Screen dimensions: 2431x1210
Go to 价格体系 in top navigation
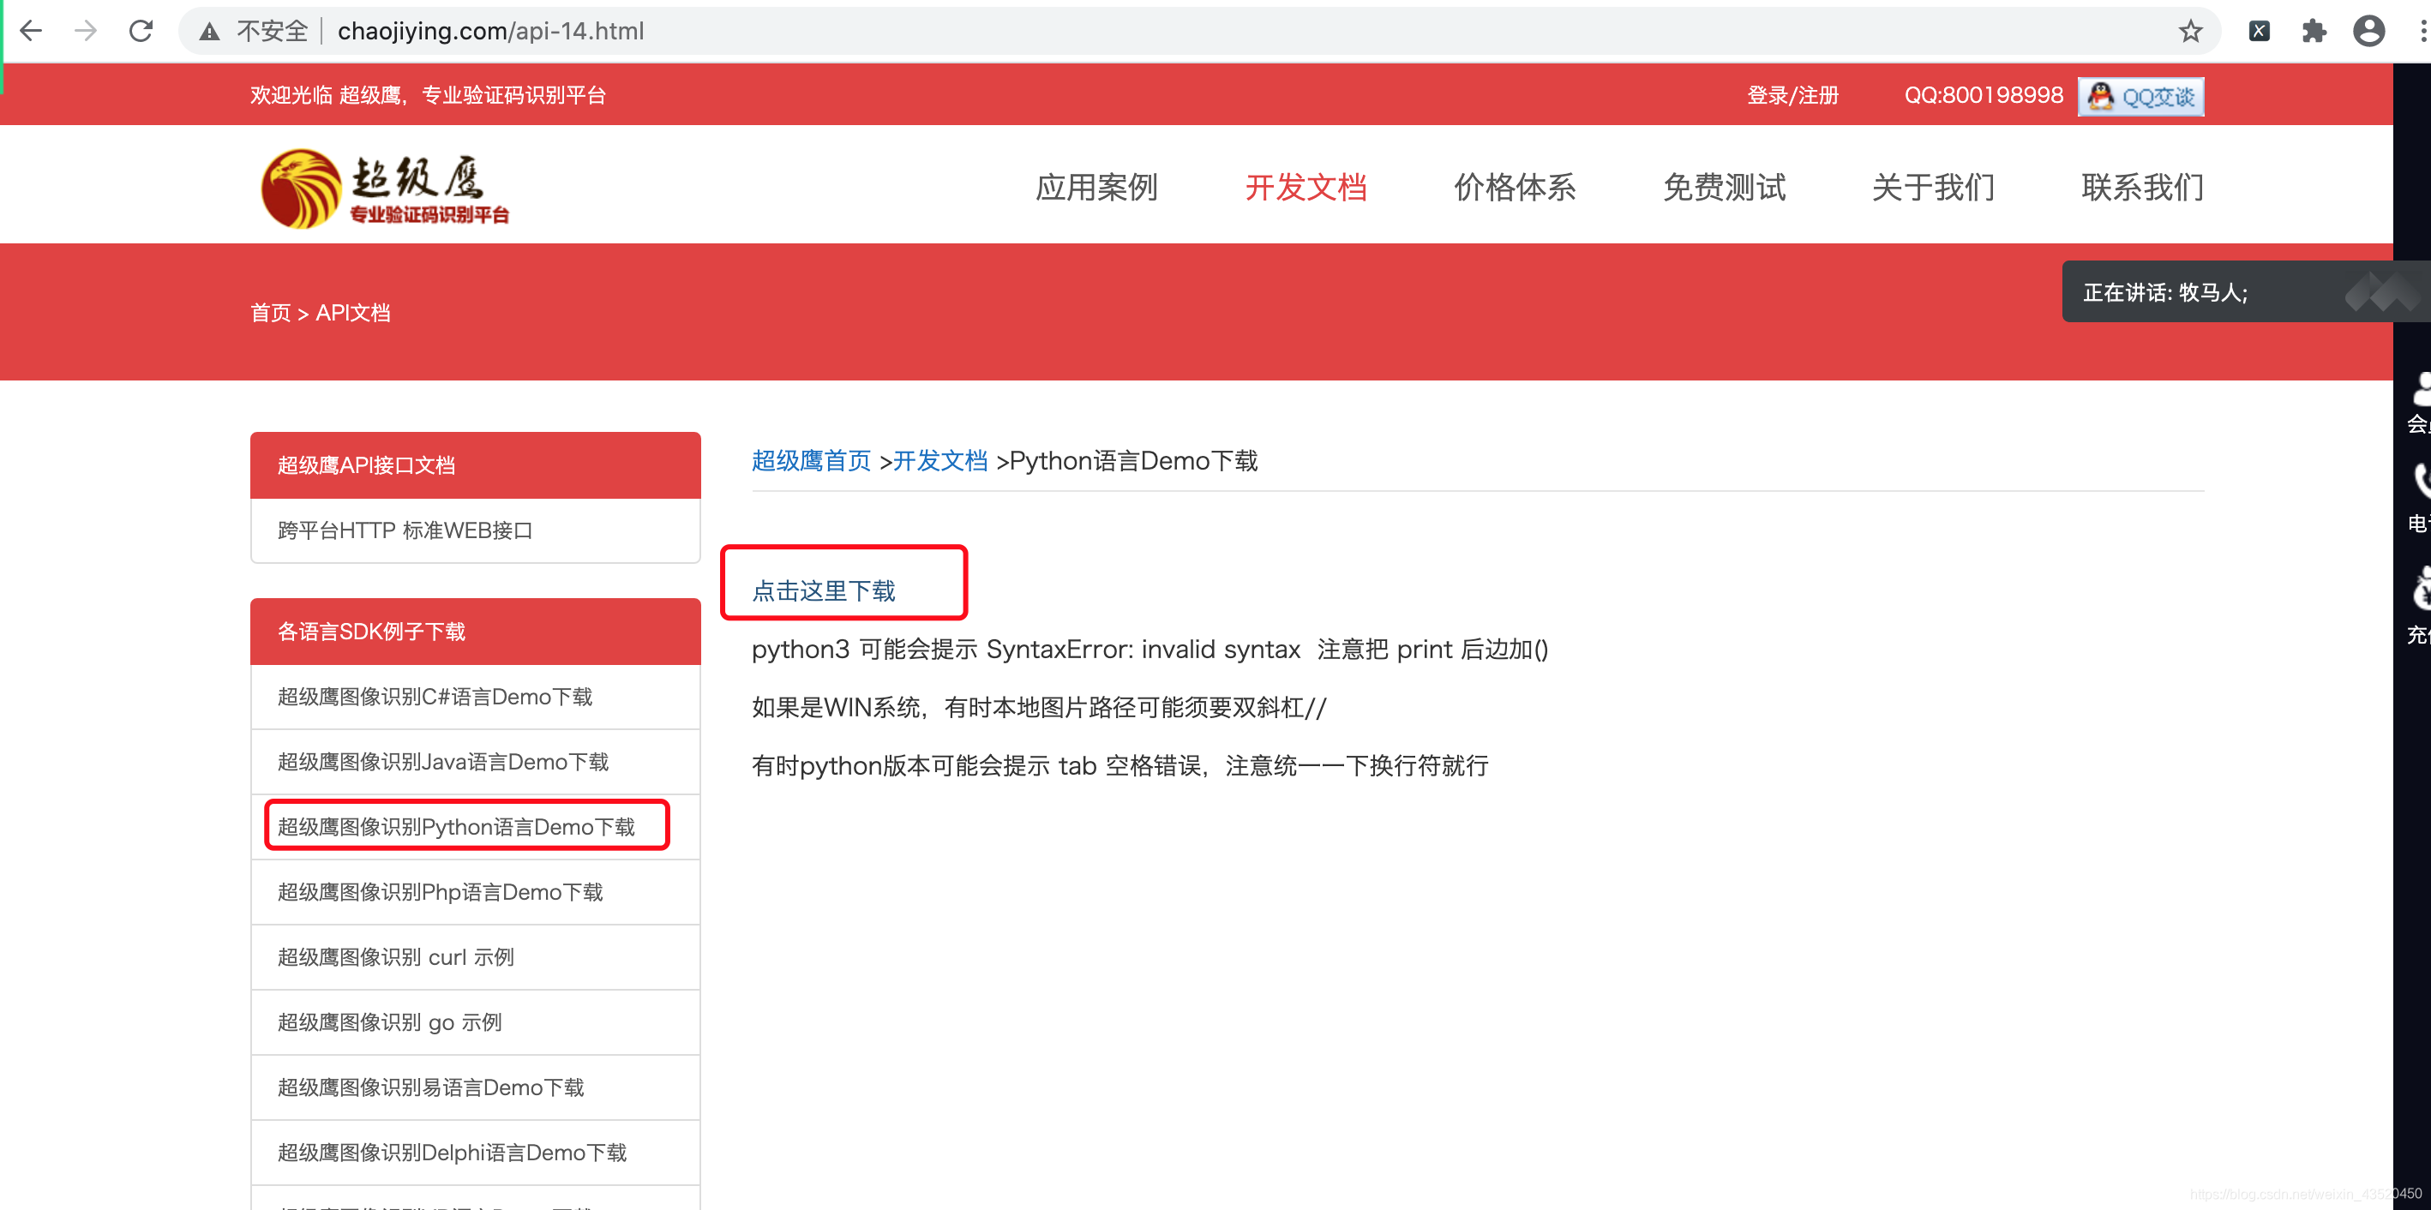[1514, 187]
